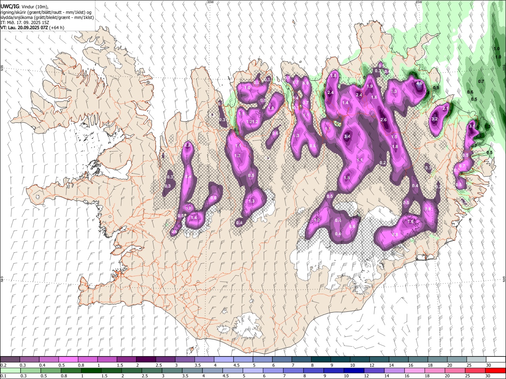506x379 pixels.
Task: Click the '0.1' label in the lower legend row
Action: point(4,376)
